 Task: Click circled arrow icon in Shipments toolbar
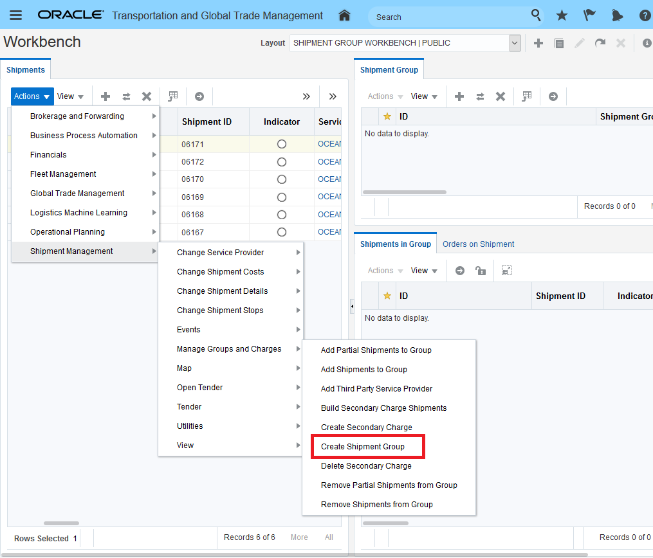[199, 96]
